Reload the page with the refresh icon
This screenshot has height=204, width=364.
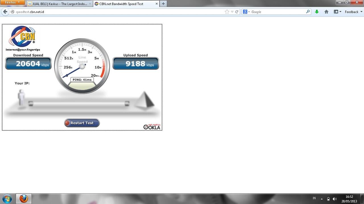(237, 12)
